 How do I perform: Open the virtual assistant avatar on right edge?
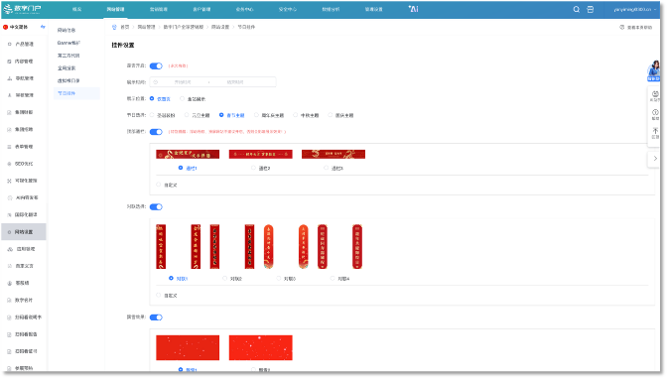654,70
